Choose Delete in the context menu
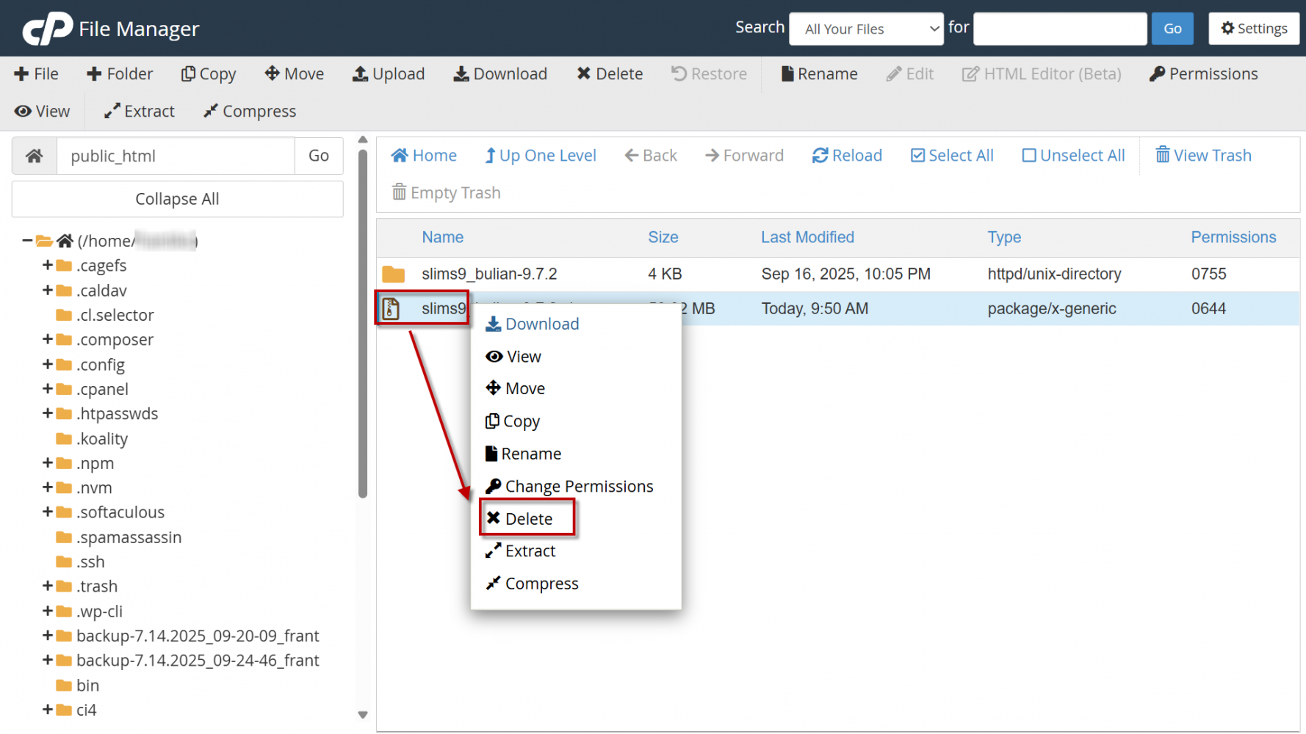This screenshot has width=1306, height=734. (527, 519)
